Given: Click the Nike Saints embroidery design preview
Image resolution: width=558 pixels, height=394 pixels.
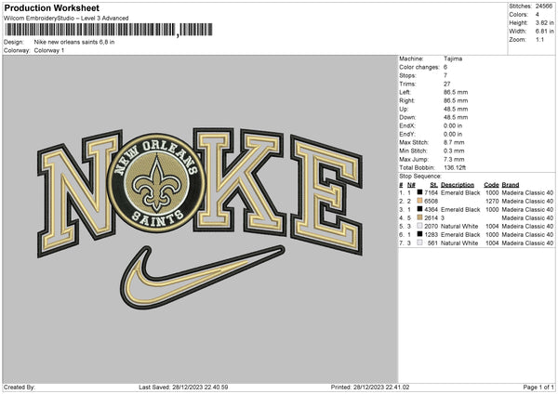Looking at the screenshot, I should (200, 218).
